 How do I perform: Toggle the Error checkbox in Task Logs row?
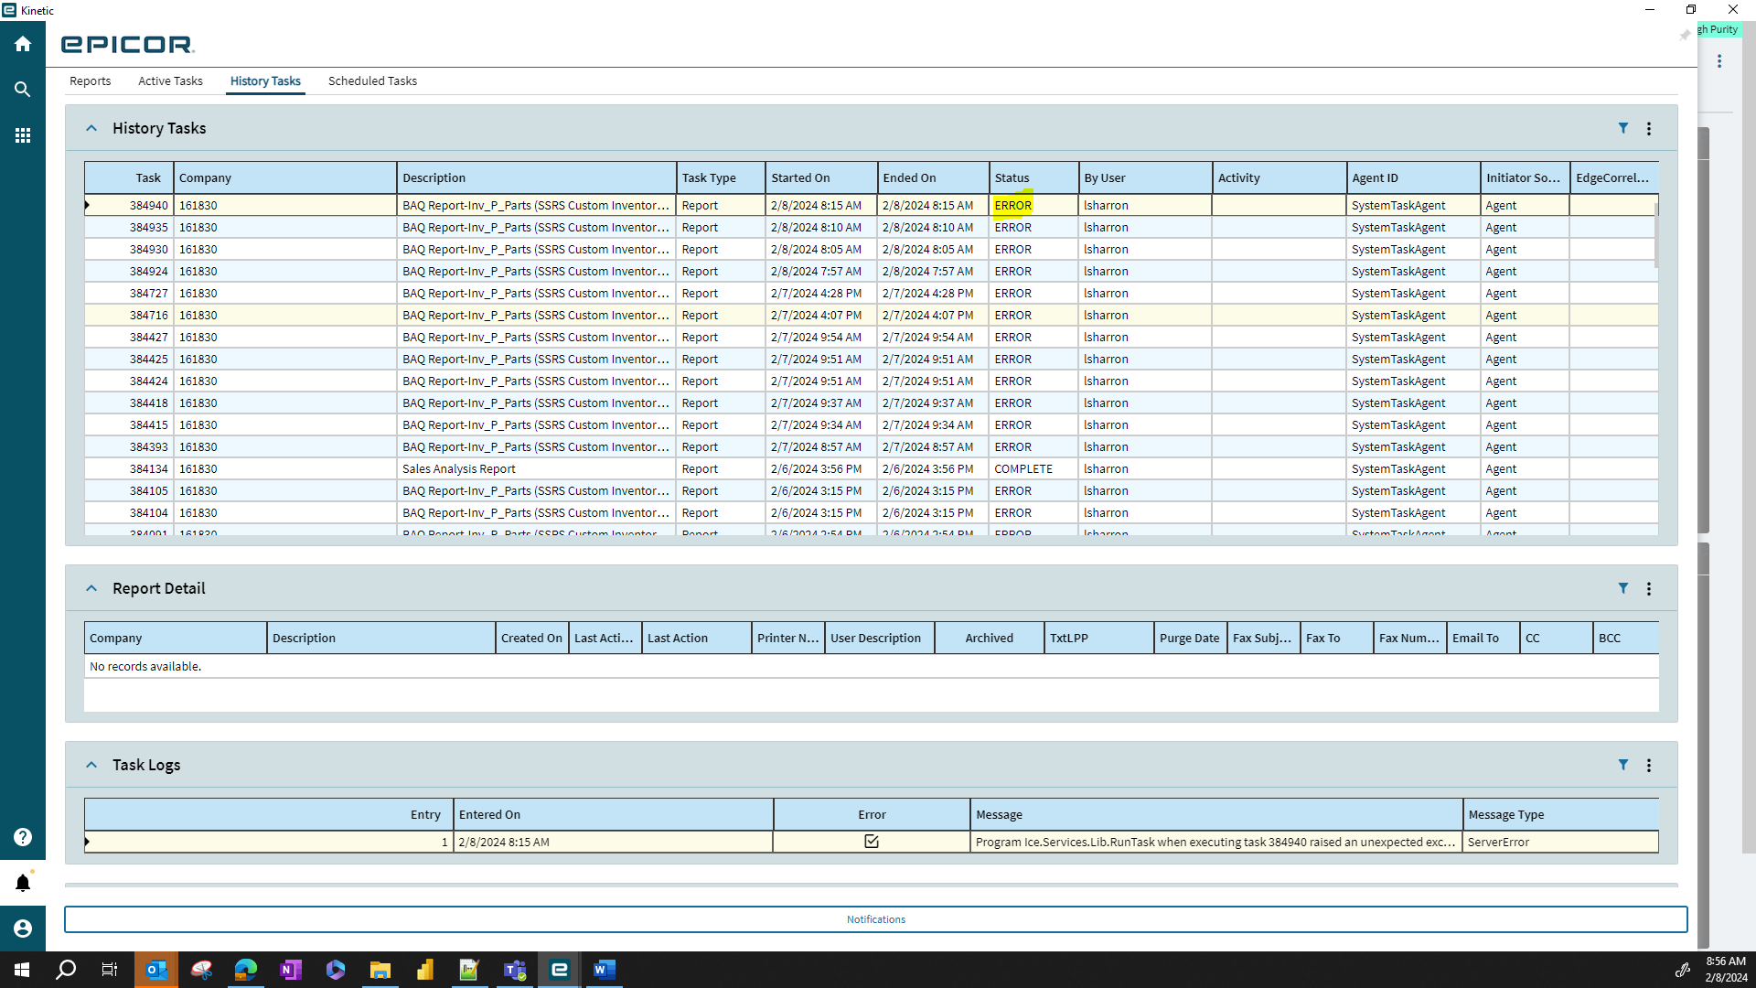(872, 842)
